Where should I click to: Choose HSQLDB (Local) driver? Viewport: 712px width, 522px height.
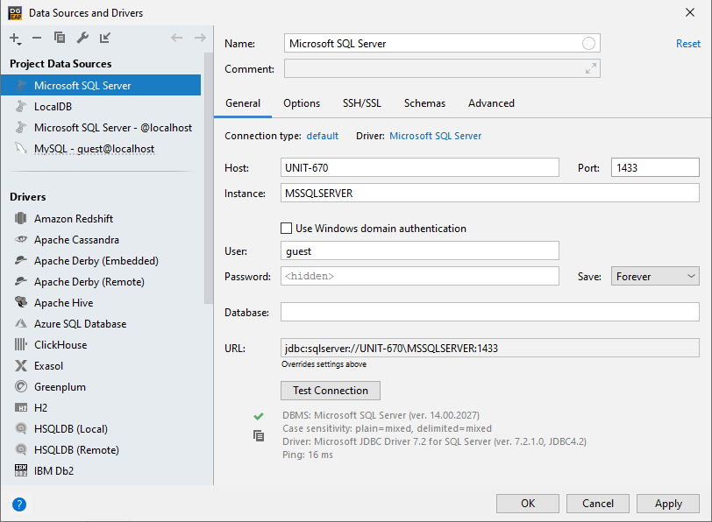pyautogui.click(x=101, y=428)
